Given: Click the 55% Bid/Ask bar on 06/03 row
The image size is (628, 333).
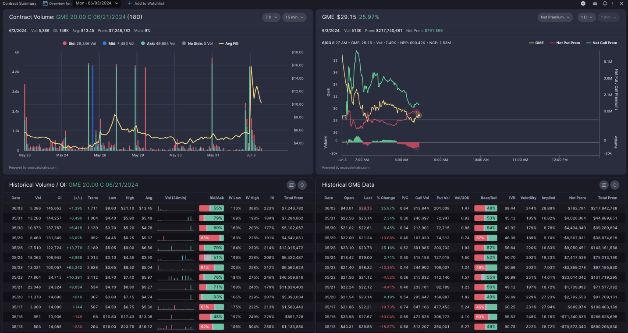Looking at the screenshot, I should tap(211, 208).
